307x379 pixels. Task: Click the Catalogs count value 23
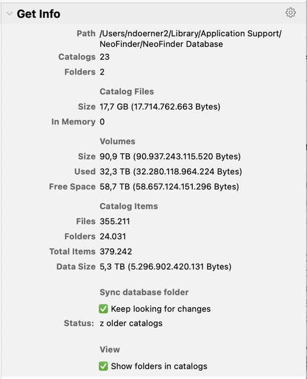tap(105, 57)
